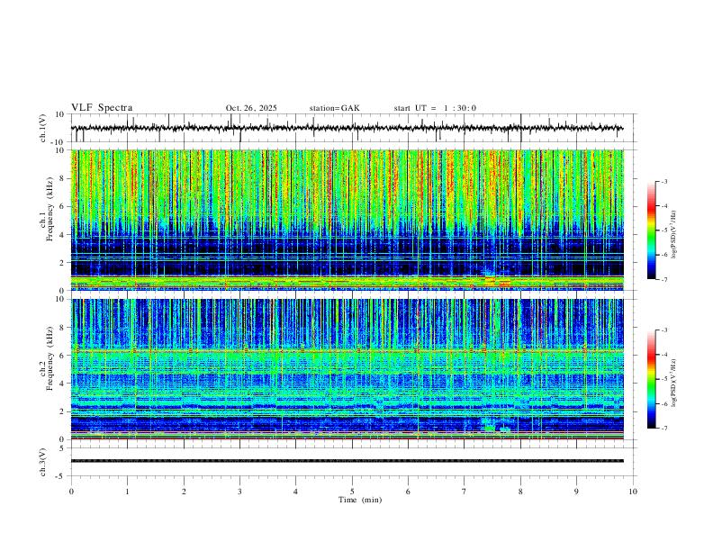Click Time axis tick label 0
This screenshot has width=713, height=551.
click(x=71, y=492)
